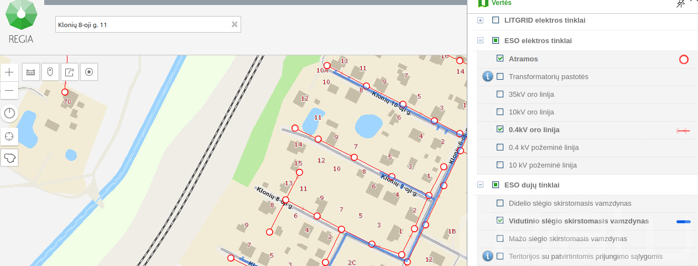This screenshot has height=266, width=698.
Task: Click the 10 kV požeminė linija label
Action: point(543,165)
